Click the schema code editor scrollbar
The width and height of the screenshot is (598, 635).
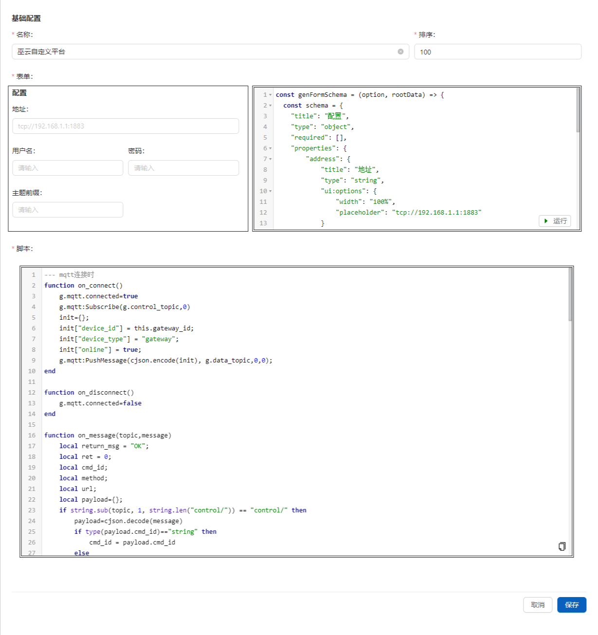coord(578,110)
